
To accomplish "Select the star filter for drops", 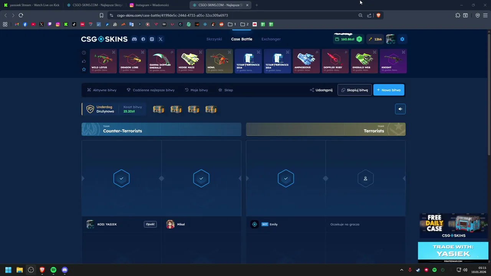I will point(84,69).
